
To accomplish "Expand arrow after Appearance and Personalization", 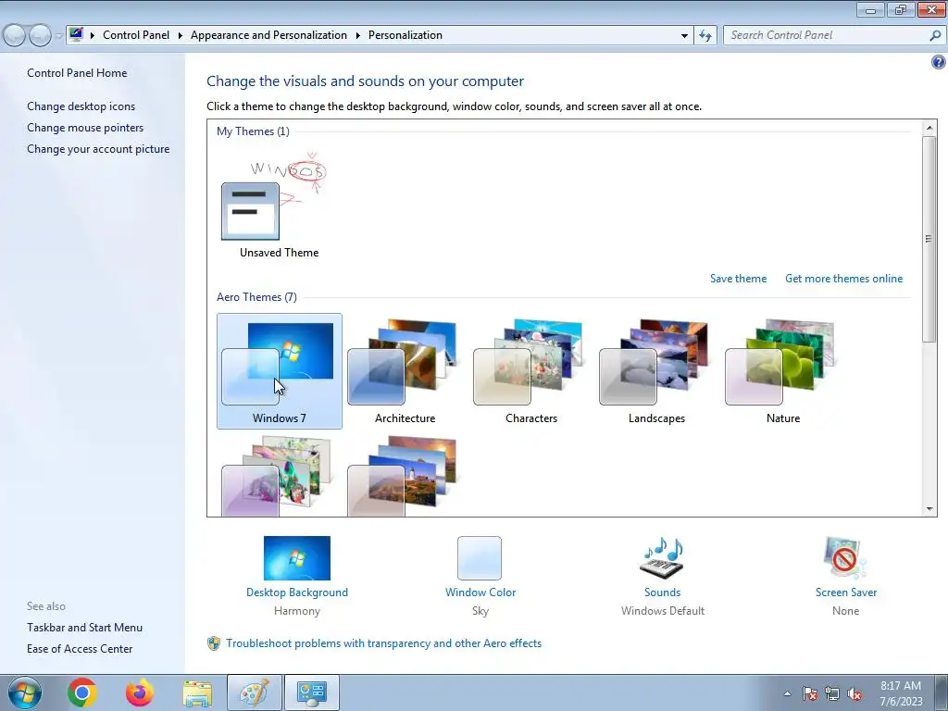I will pyautogui.click(x=358, y=36).
